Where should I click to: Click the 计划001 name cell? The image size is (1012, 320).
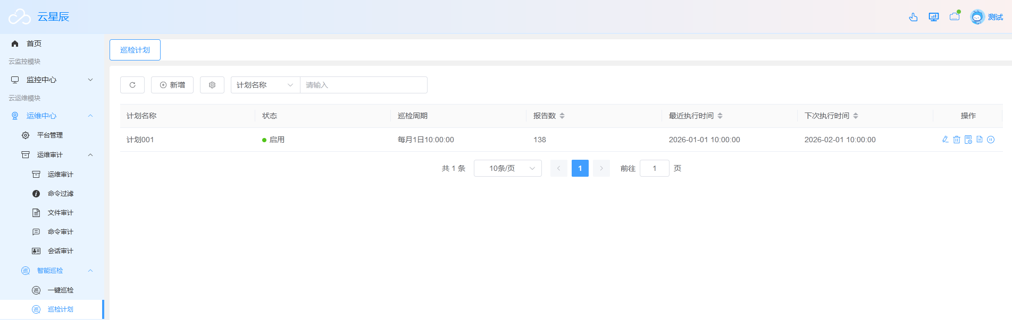pyautogui.click(x=140, y=140)
